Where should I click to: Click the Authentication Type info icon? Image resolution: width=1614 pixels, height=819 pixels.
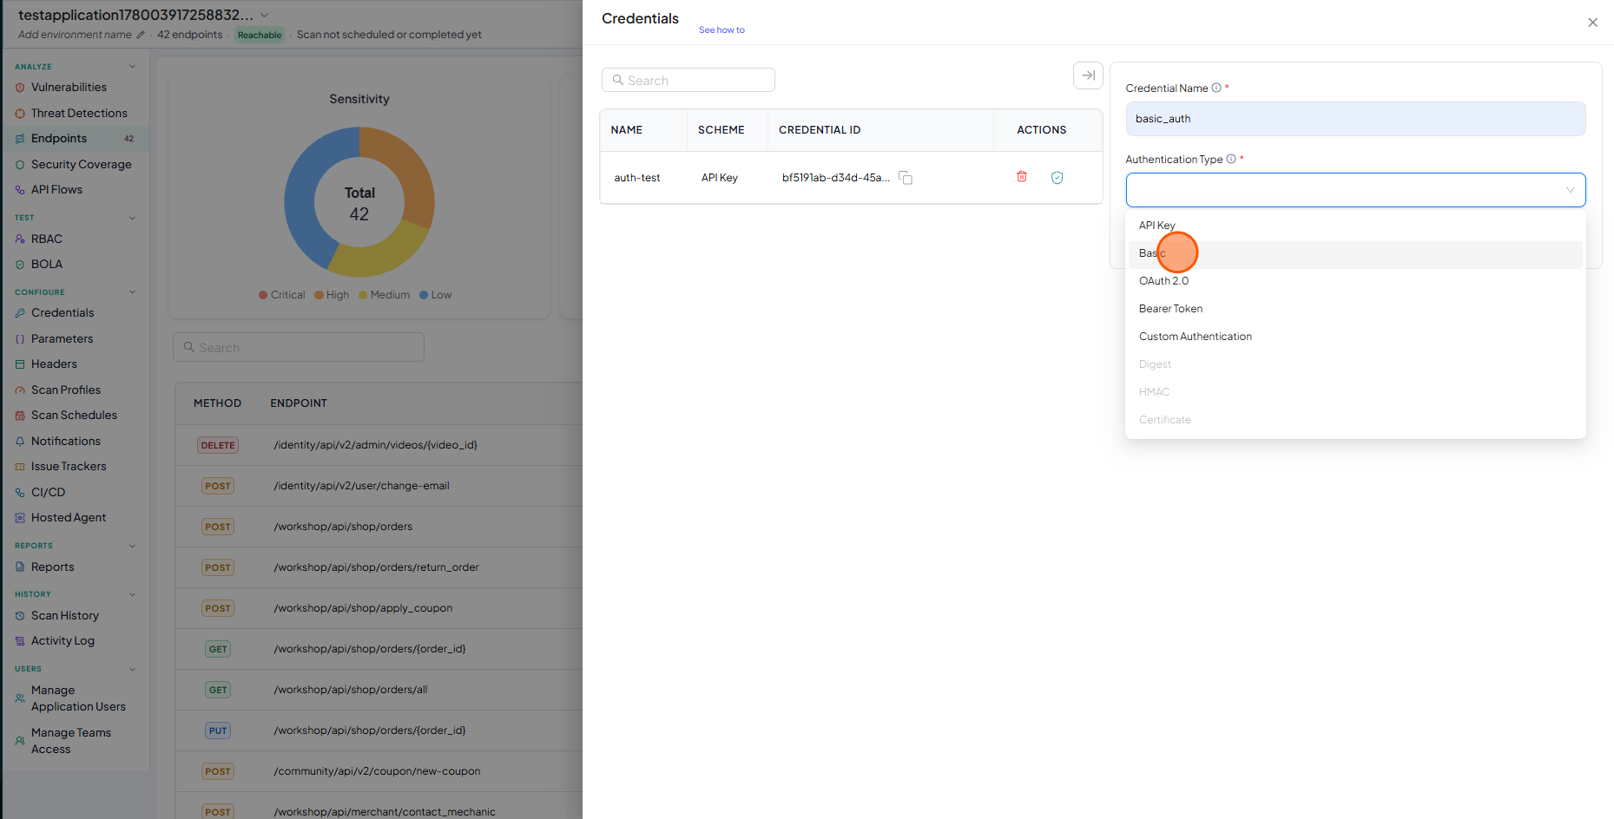[1231, 160]
